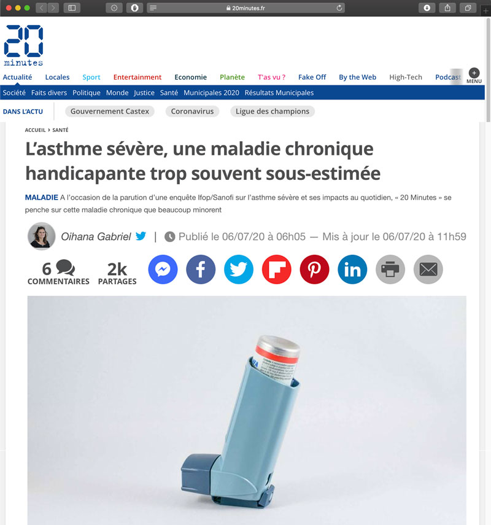Expand the plus MENU button
The image size is (491, 525).
(474, 76)
